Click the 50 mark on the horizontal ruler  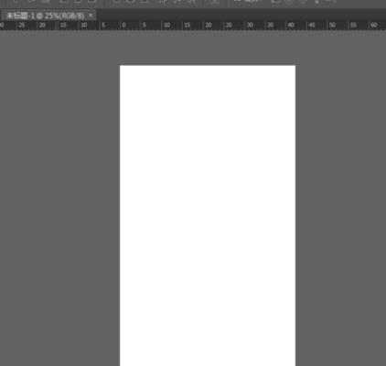(x=332, y=25)
